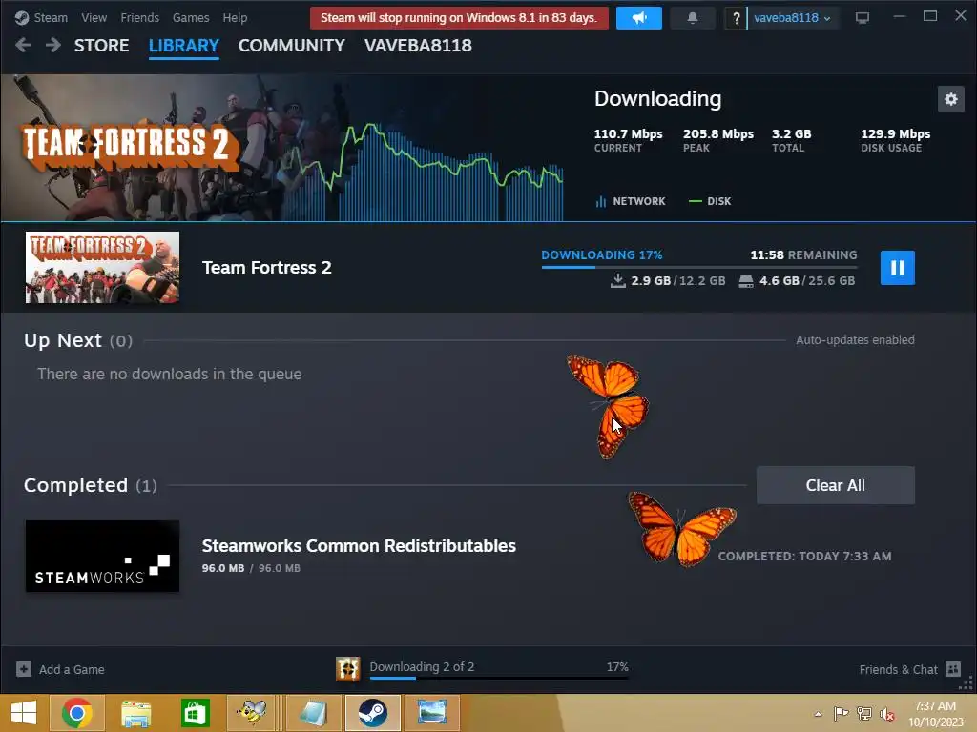Image resolution: width=977 pixels, height=732 pixels.
Task: Click the game icon beside Downloading 2 of 2
Action: tap(347, 669)
